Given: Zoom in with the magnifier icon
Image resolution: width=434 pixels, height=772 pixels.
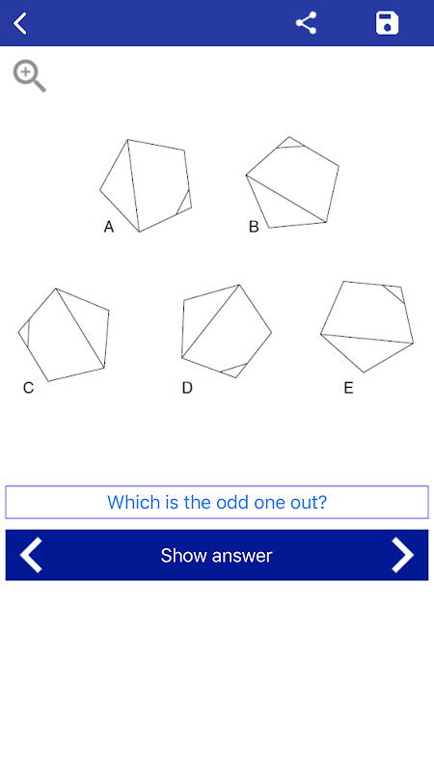Looking at the screenshot, I should 30,76.
